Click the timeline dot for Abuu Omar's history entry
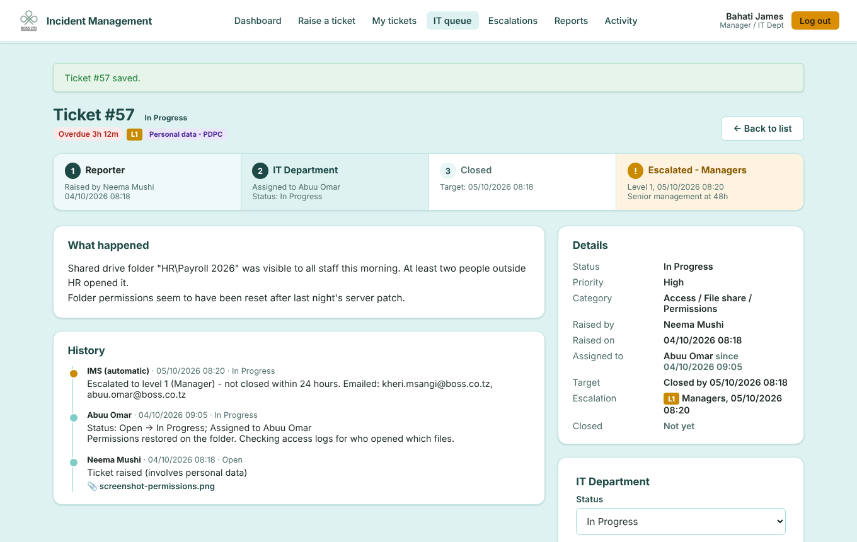This screenshot has height=542, width=857. click(x=74, y=418)
